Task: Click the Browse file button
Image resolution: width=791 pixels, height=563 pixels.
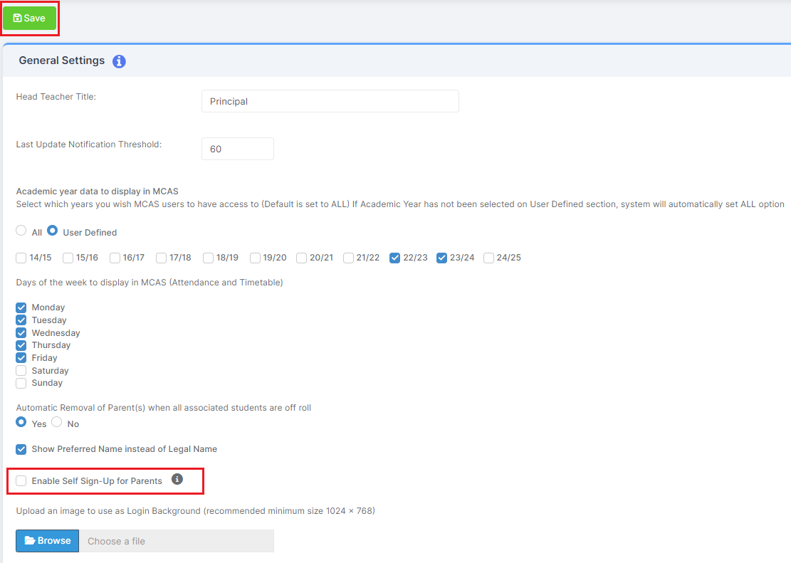Action: [48, 541]
